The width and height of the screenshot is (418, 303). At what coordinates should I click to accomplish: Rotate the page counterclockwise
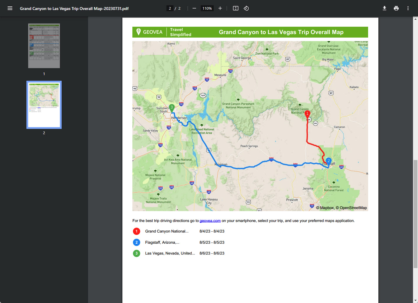[x=246, y=8]
